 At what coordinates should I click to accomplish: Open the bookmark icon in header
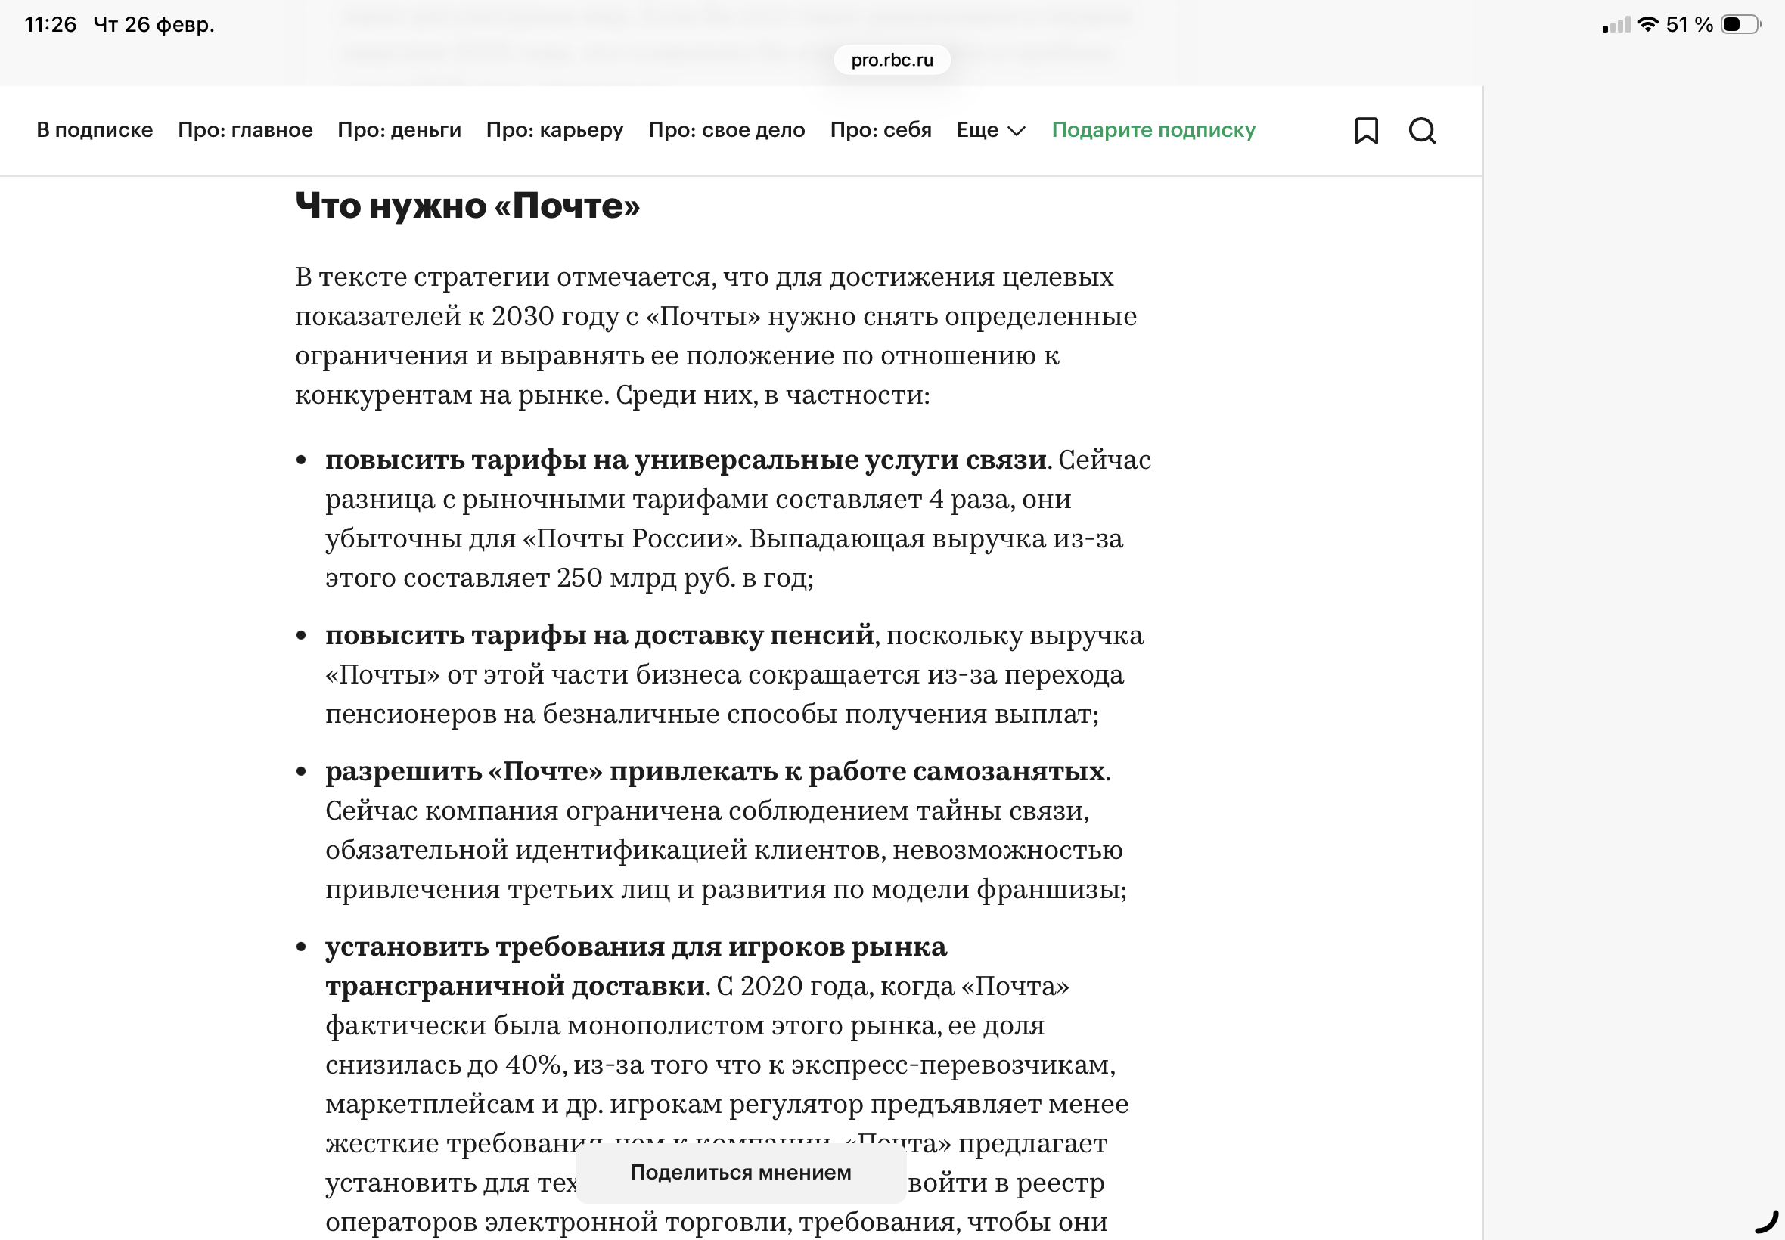pyautogui.click(x=1366, y=131)
